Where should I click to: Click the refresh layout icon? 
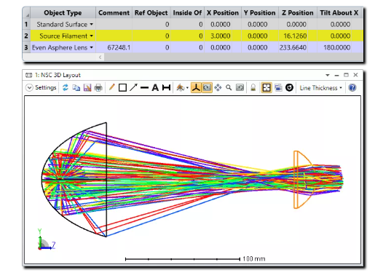point(65,87)
